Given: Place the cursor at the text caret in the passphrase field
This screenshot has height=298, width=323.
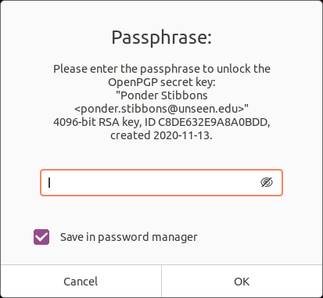Looking at the screenshot, I should (x=49, y=182).
